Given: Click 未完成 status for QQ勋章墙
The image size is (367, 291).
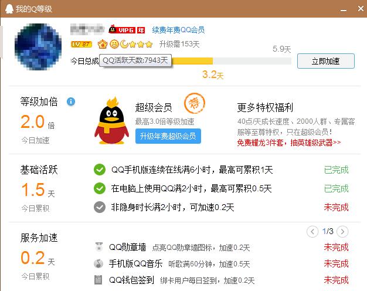Looking at the screenshot, I should click(337, 247).
